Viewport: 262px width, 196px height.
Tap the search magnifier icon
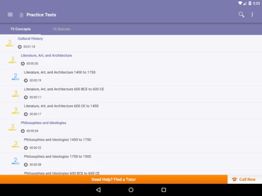pos(241,15)
